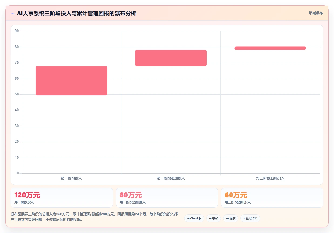334x233 pixels.
Task: Click the x-axis label 第一阶段投入
Action: click(71, 178)
